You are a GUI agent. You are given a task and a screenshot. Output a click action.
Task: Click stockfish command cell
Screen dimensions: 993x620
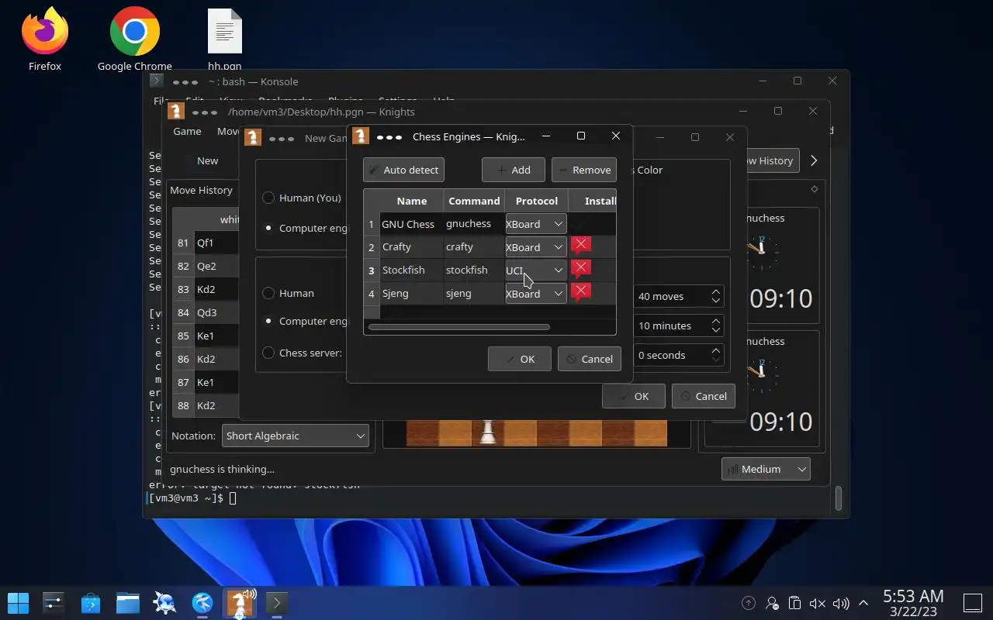(x=474, y=270)
